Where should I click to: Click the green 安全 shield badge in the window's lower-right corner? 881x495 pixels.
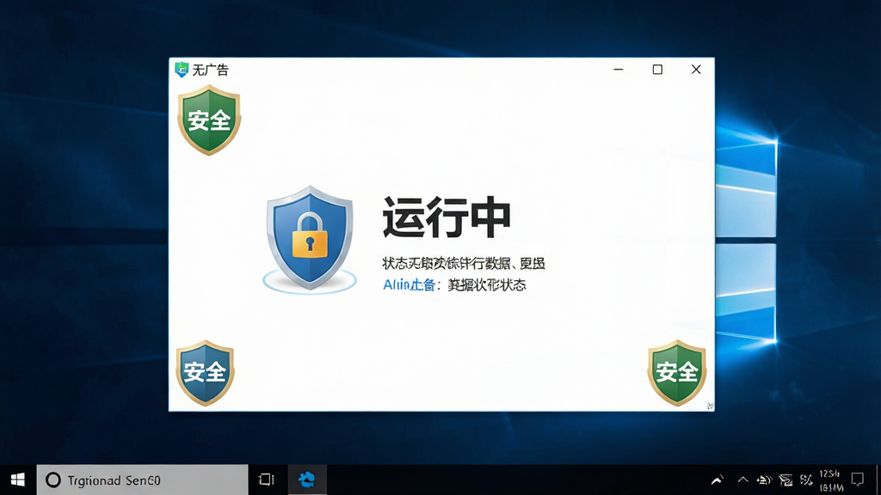tap(677, 373)
